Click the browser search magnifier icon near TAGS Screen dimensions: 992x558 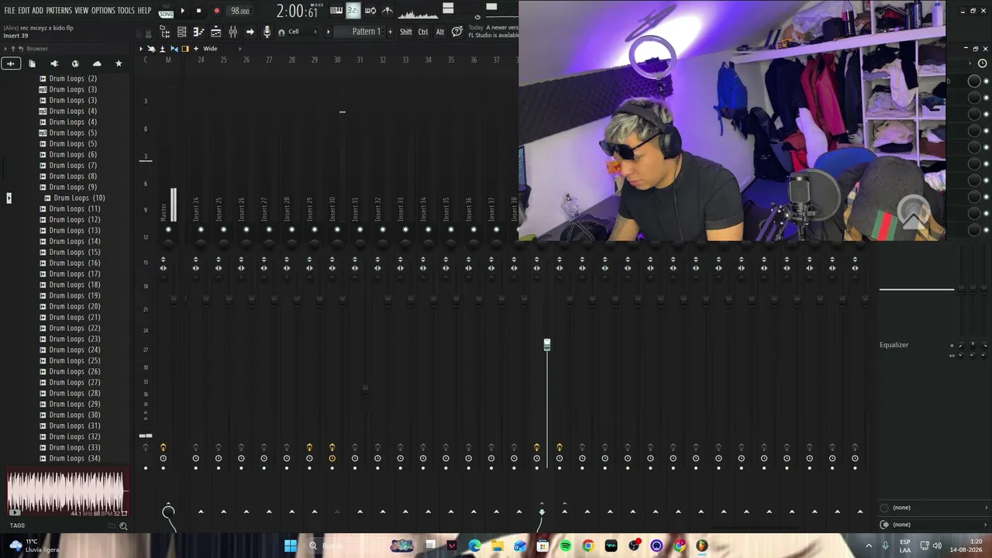click(123, 526)
